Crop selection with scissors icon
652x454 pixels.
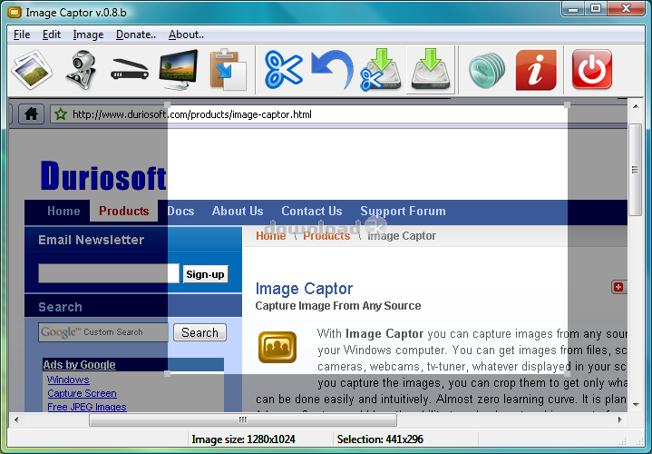coord(284,70)
